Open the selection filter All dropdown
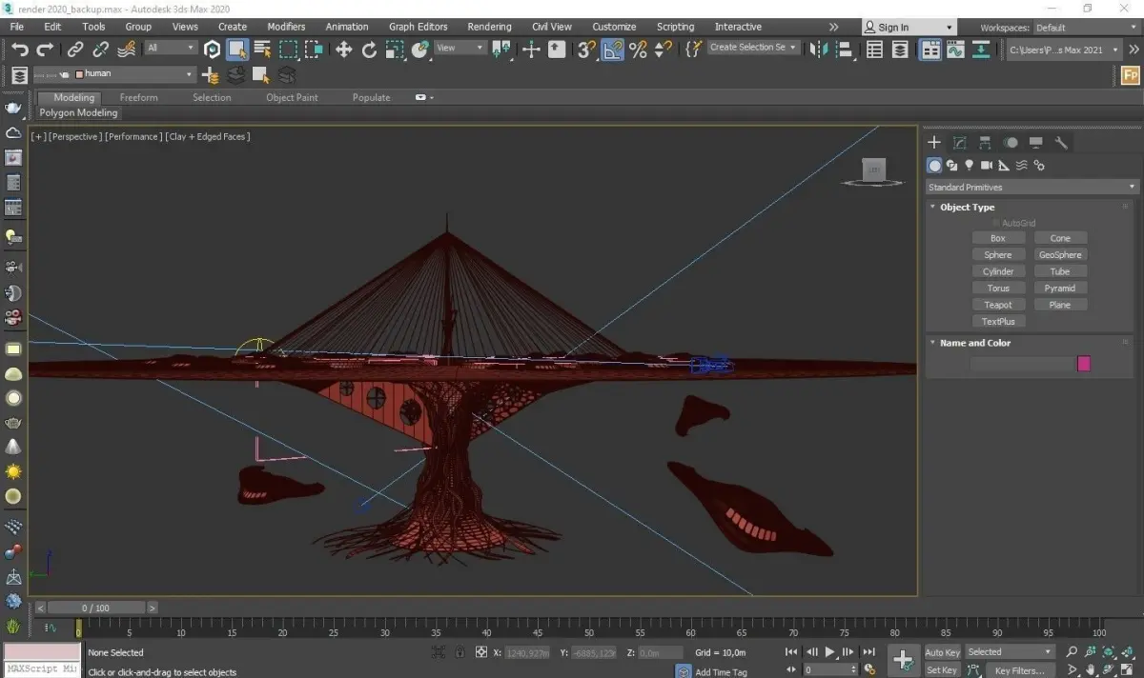Image resolution: width=1144 pixels, height=678 pixels. 172,48
